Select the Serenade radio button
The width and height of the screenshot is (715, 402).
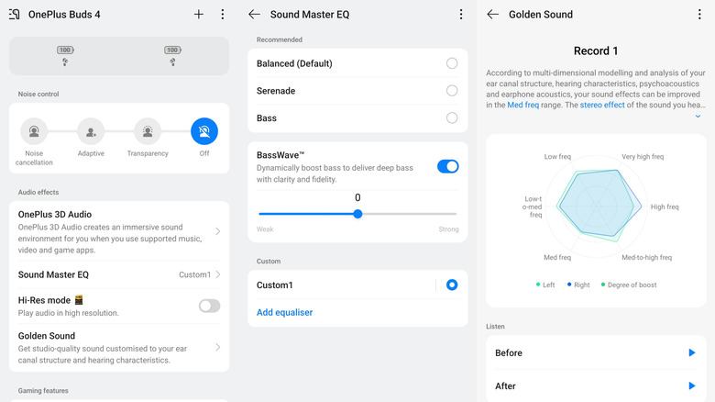coord(452,91)
